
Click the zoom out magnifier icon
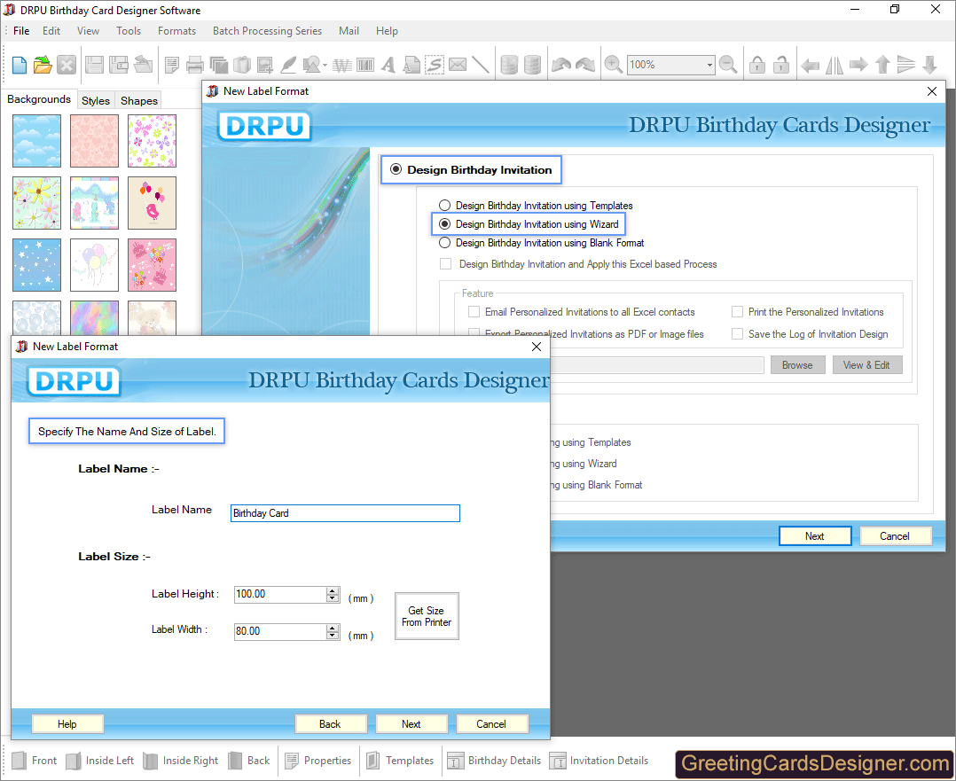728,65
